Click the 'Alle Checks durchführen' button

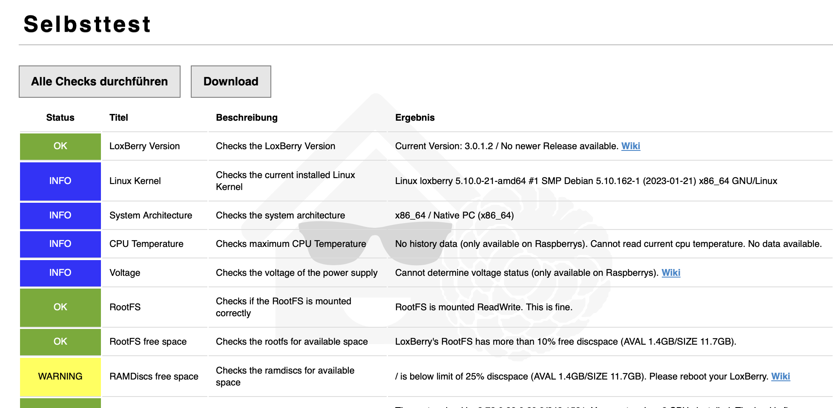[100, 82]
